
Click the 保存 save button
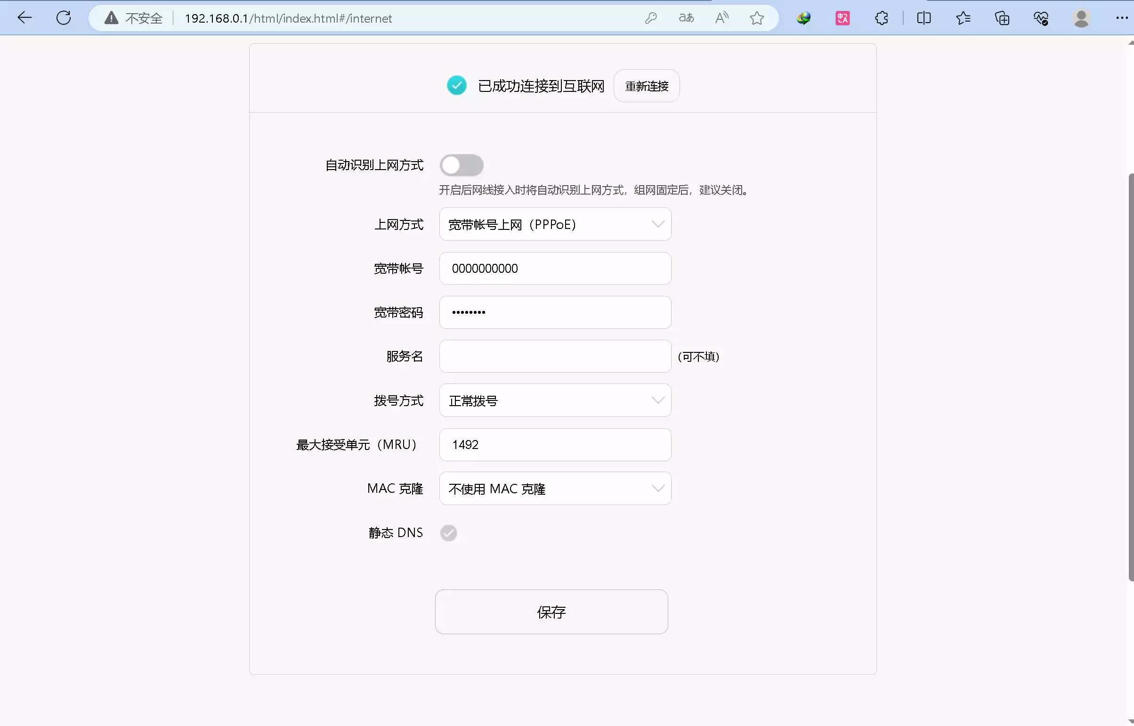point(551,612)
